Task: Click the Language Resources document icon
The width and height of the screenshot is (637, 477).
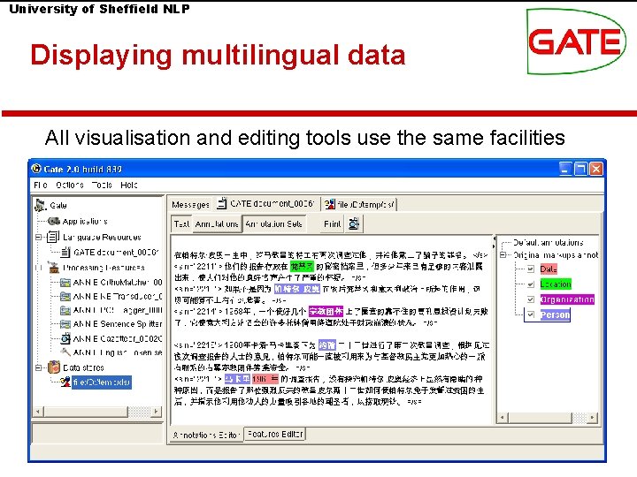Action: [53, 237]
